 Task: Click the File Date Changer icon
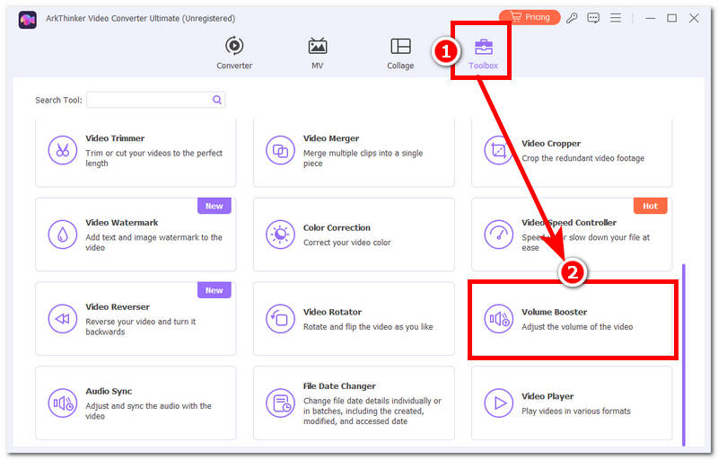tap(280, 403)
